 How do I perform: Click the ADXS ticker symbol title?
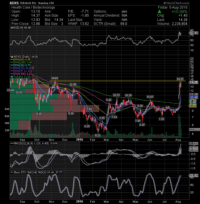tap(14, 3)
